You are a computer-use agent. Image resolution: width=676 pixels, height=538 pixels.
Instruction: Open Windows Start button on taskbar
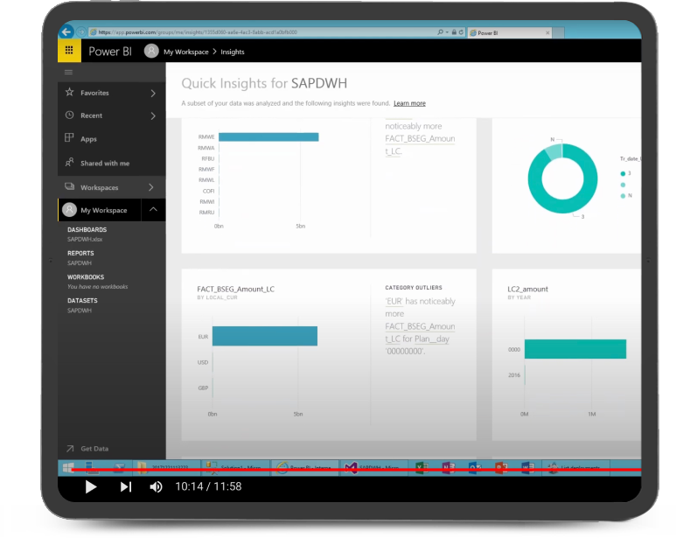pos(68,468)
